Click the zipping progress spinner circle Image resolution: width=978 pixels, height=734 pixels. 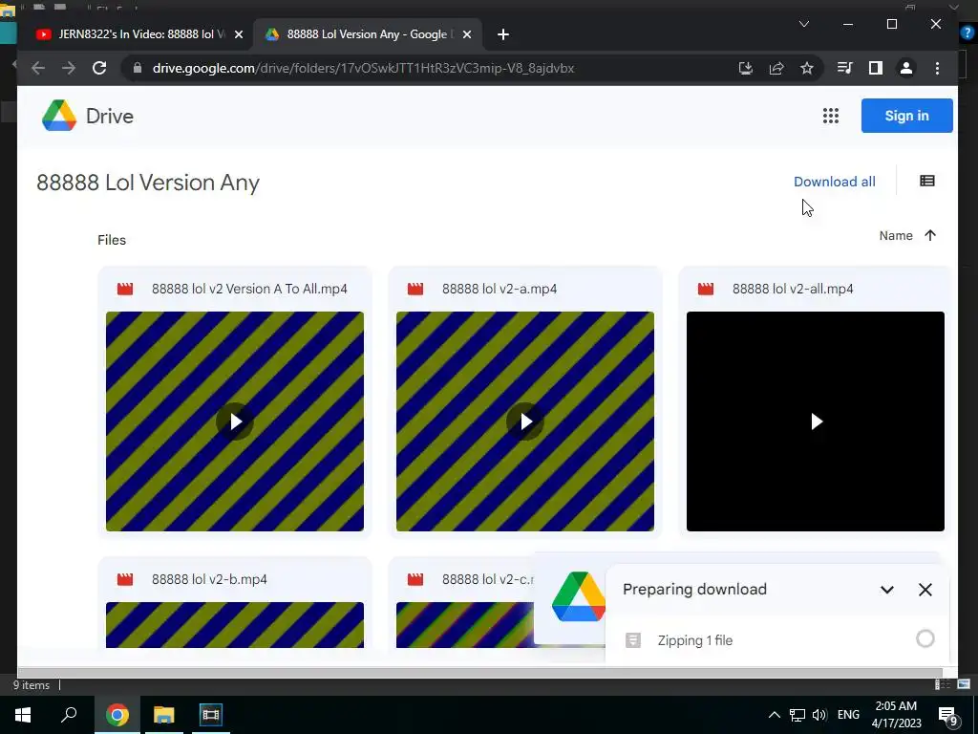(925, 638)
